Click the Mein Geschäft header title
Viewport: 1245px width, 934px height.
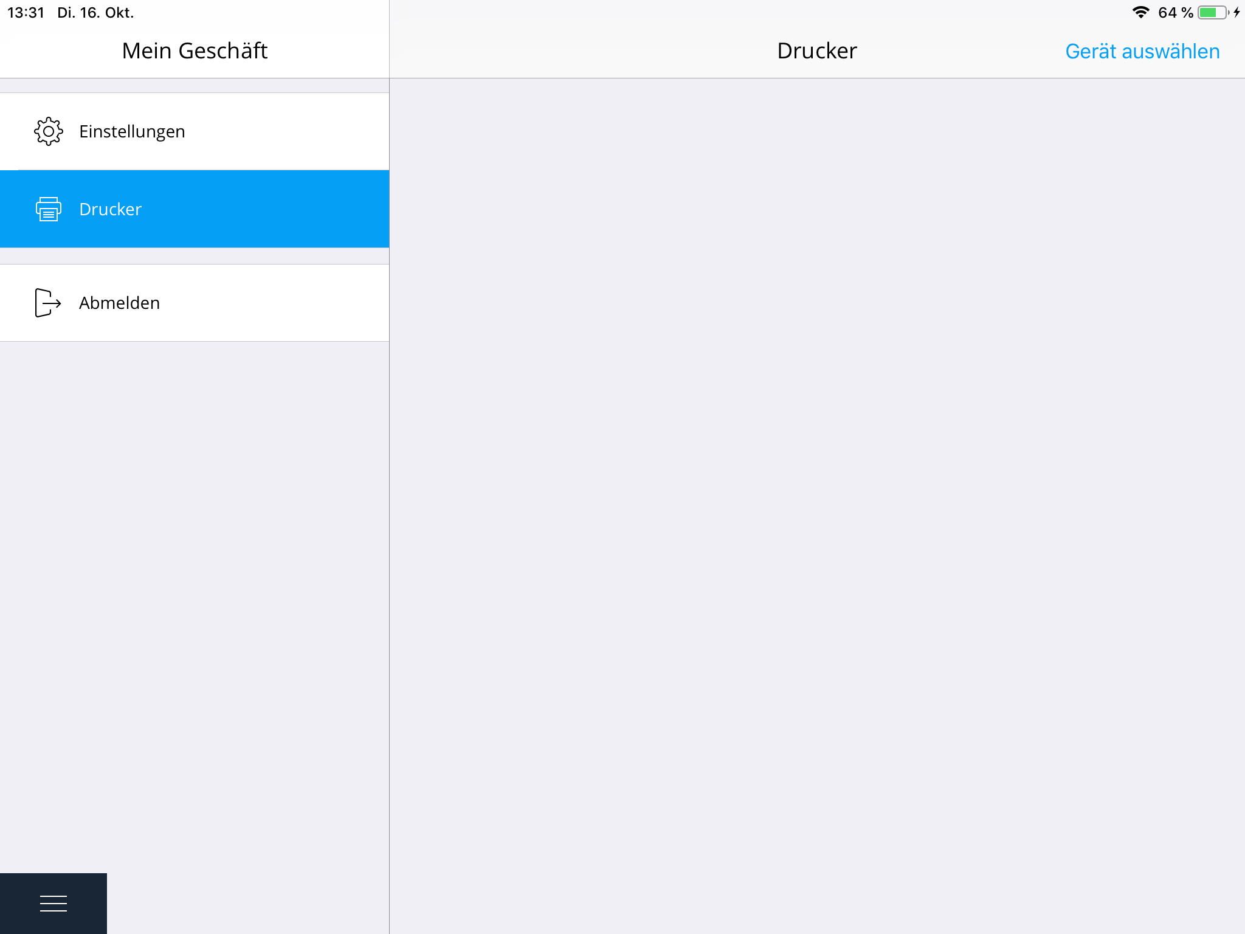(x=195, y=50)
